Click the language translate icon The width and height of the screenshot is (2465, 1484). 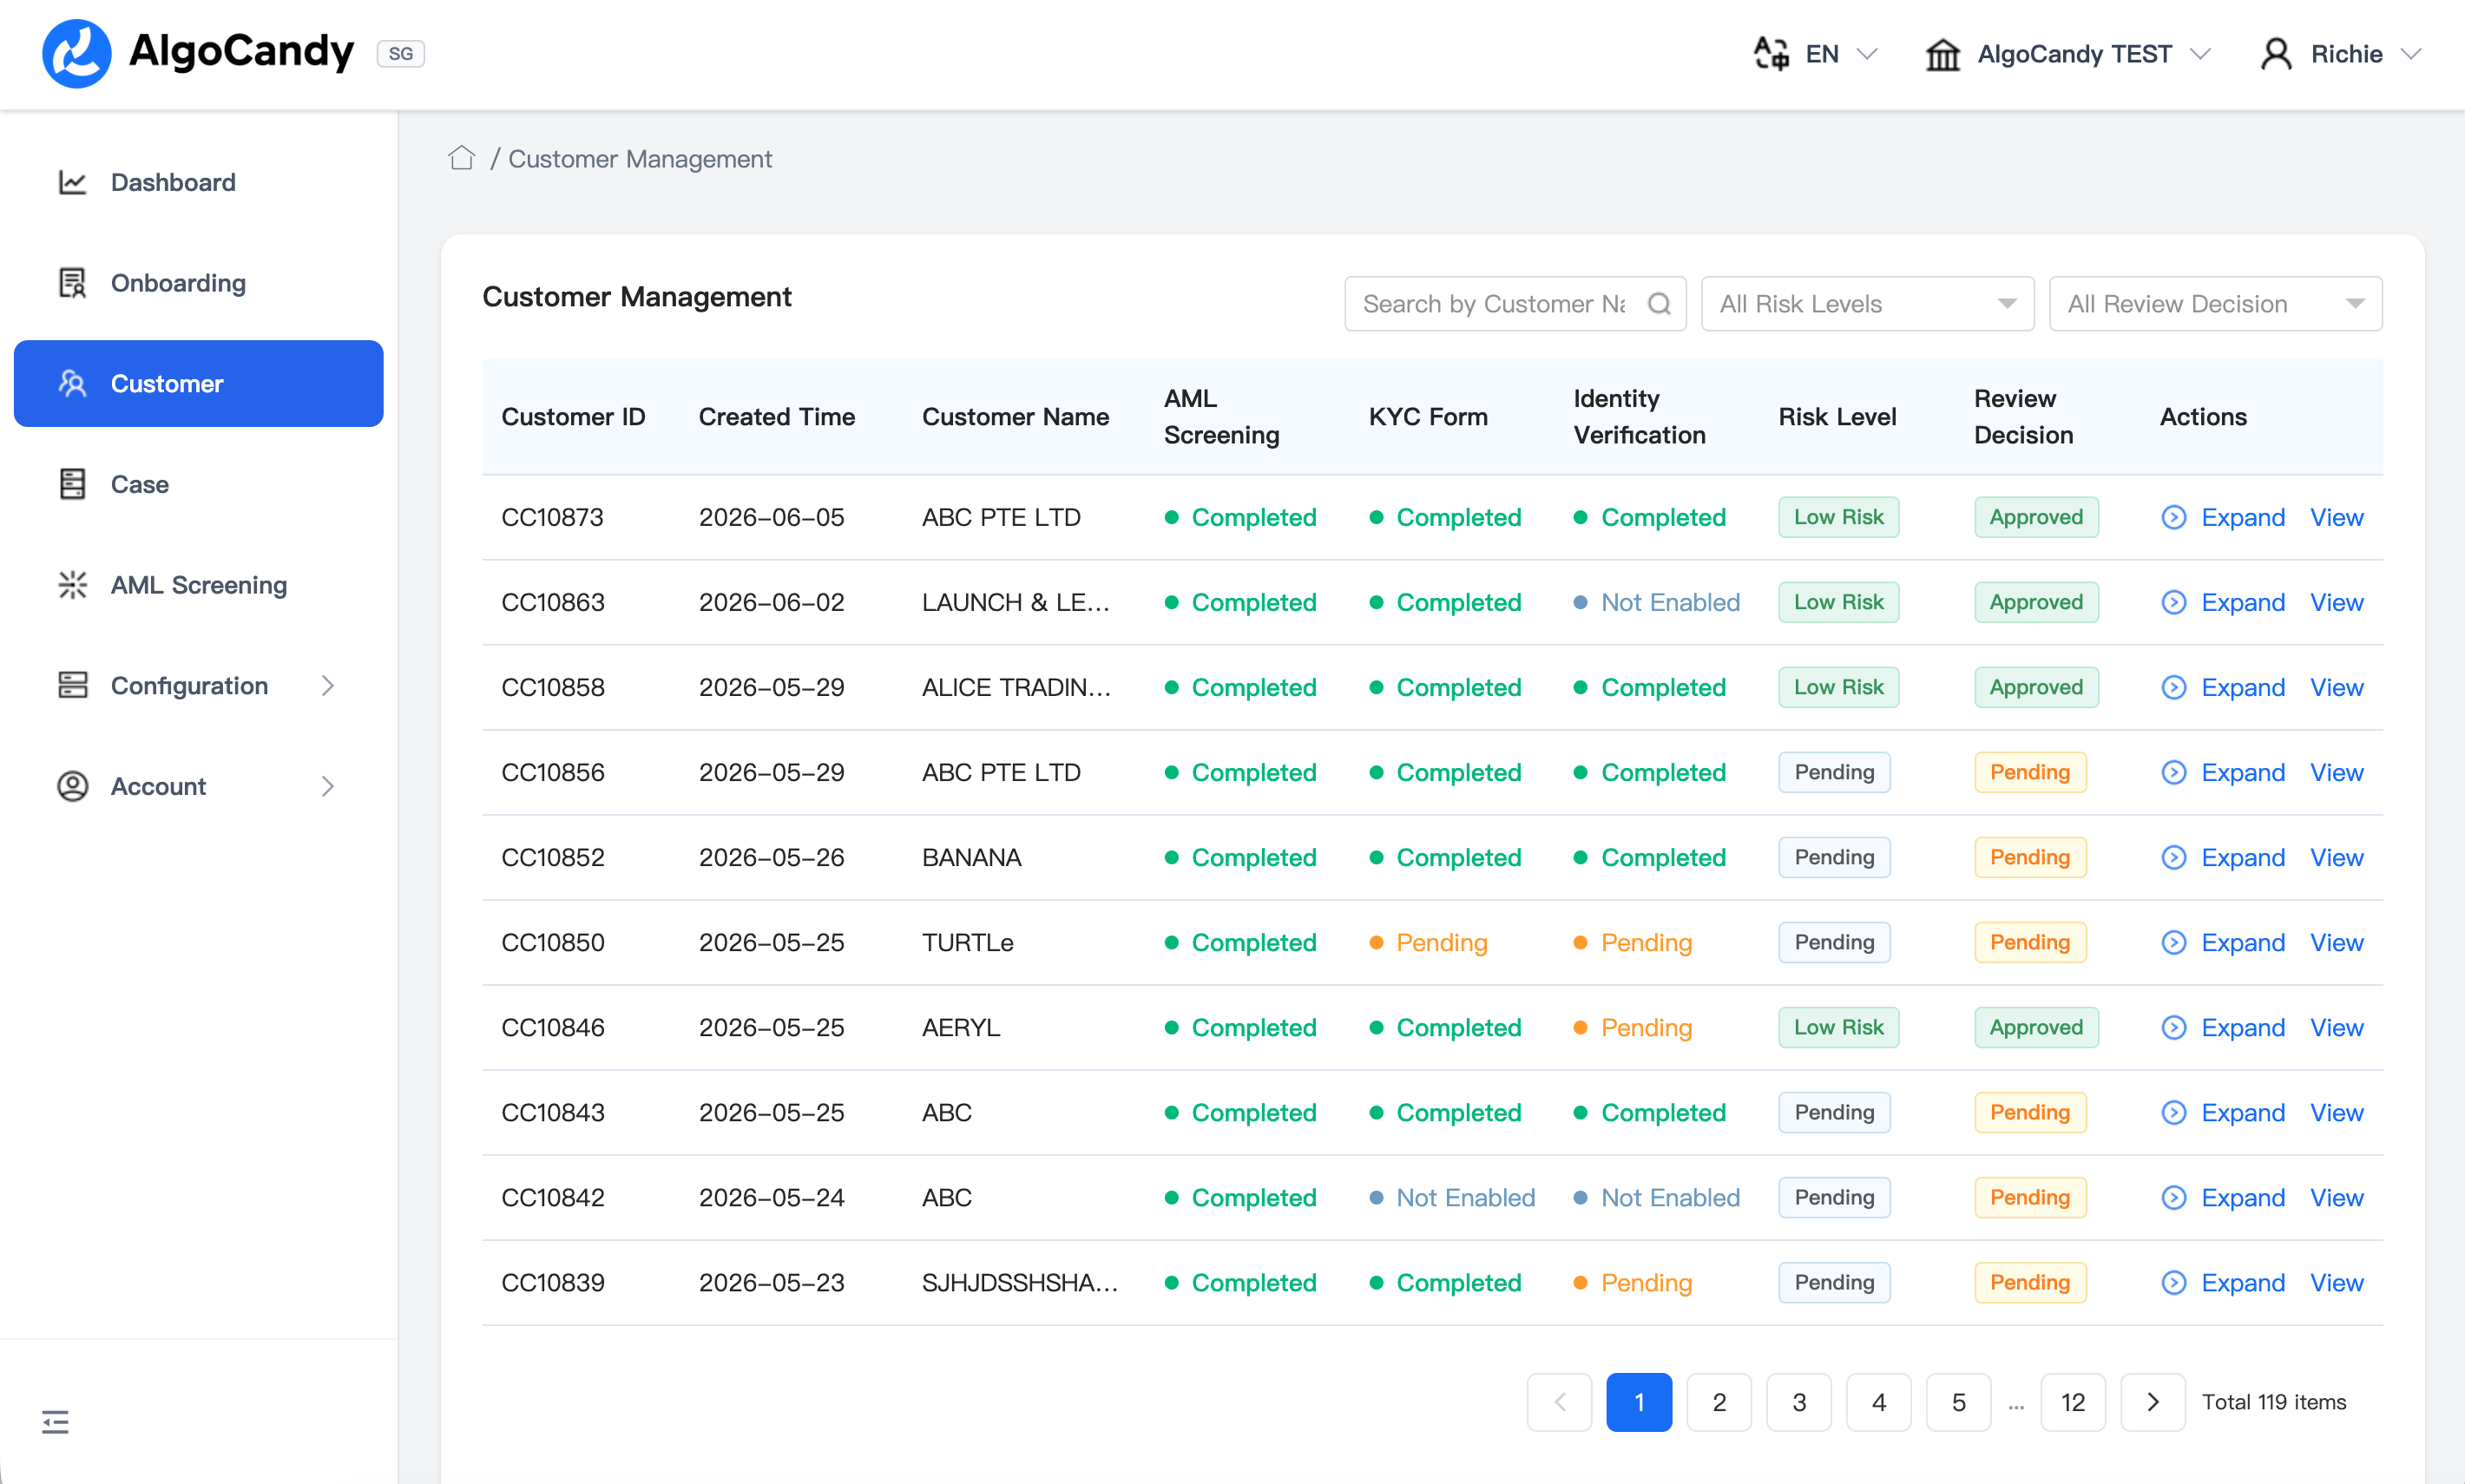[1771, 53]
